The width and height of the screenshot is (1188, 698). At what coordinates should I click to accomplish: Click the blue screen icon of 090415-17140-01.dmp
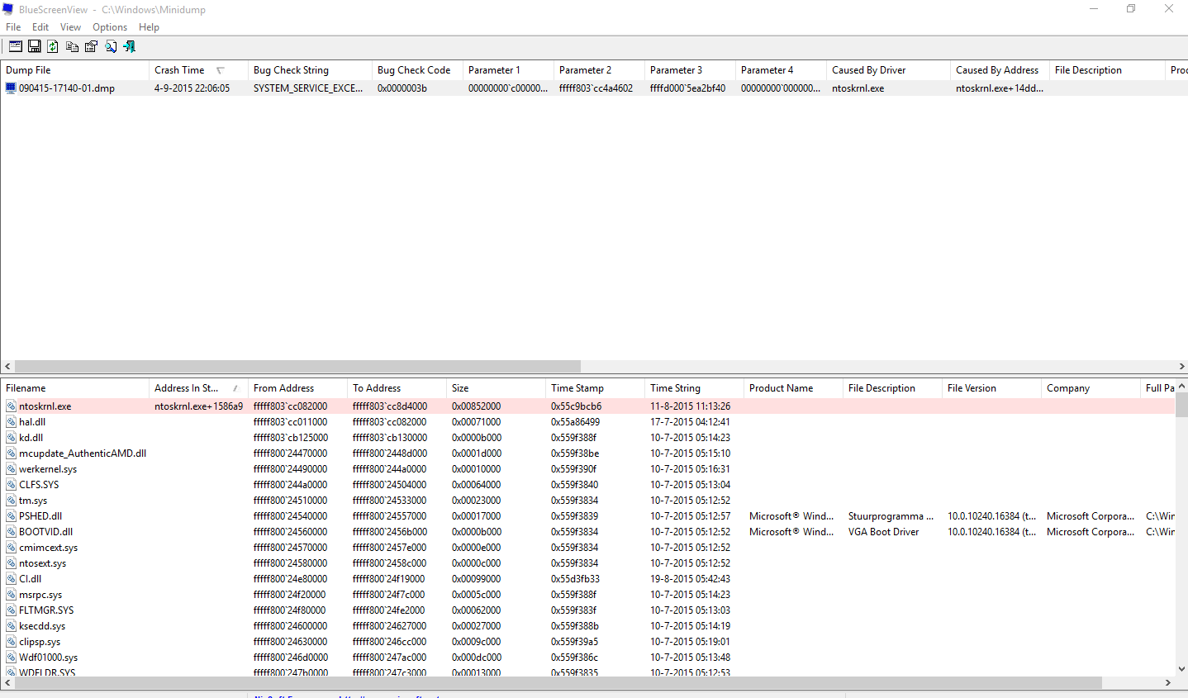tap(11, 88)
